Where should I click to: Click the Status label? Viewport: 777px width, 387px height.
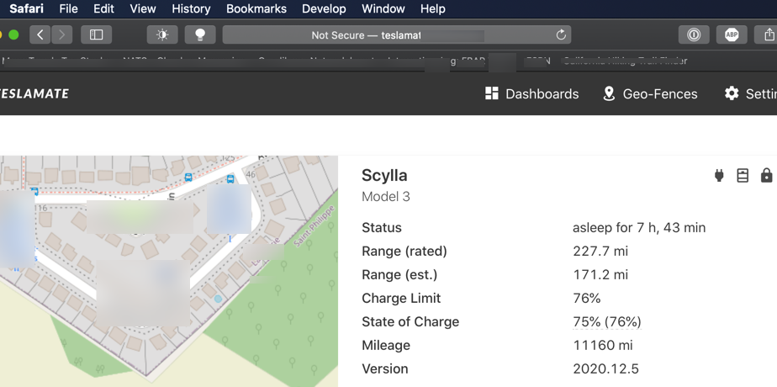click(382, 227)
